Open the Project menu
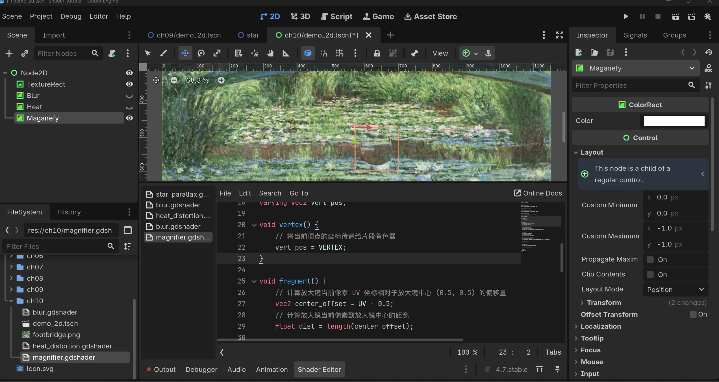 pyautogui.click(x=41, y=16)
